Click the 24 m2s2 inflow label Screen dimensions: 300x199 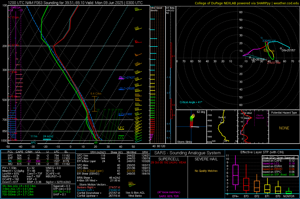tap(48, 136)
